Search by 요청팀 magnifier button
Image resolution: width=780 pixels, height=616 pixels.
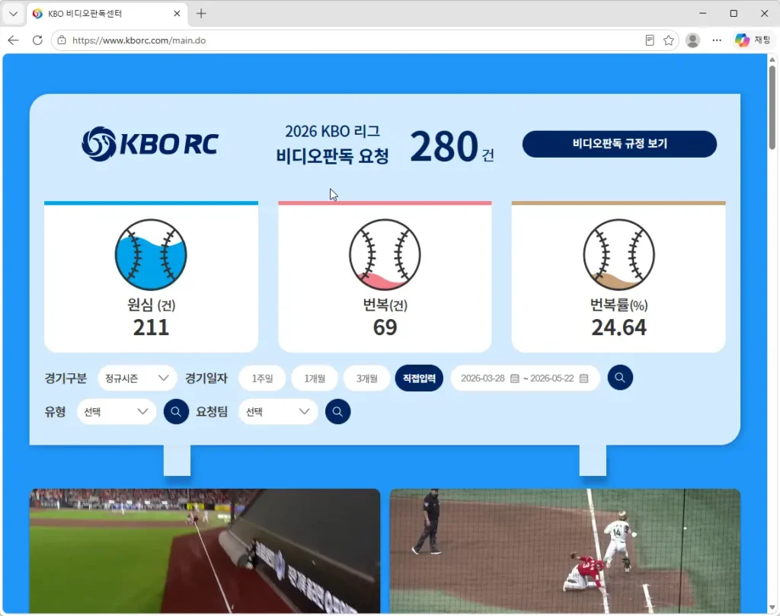pos(337,412)
